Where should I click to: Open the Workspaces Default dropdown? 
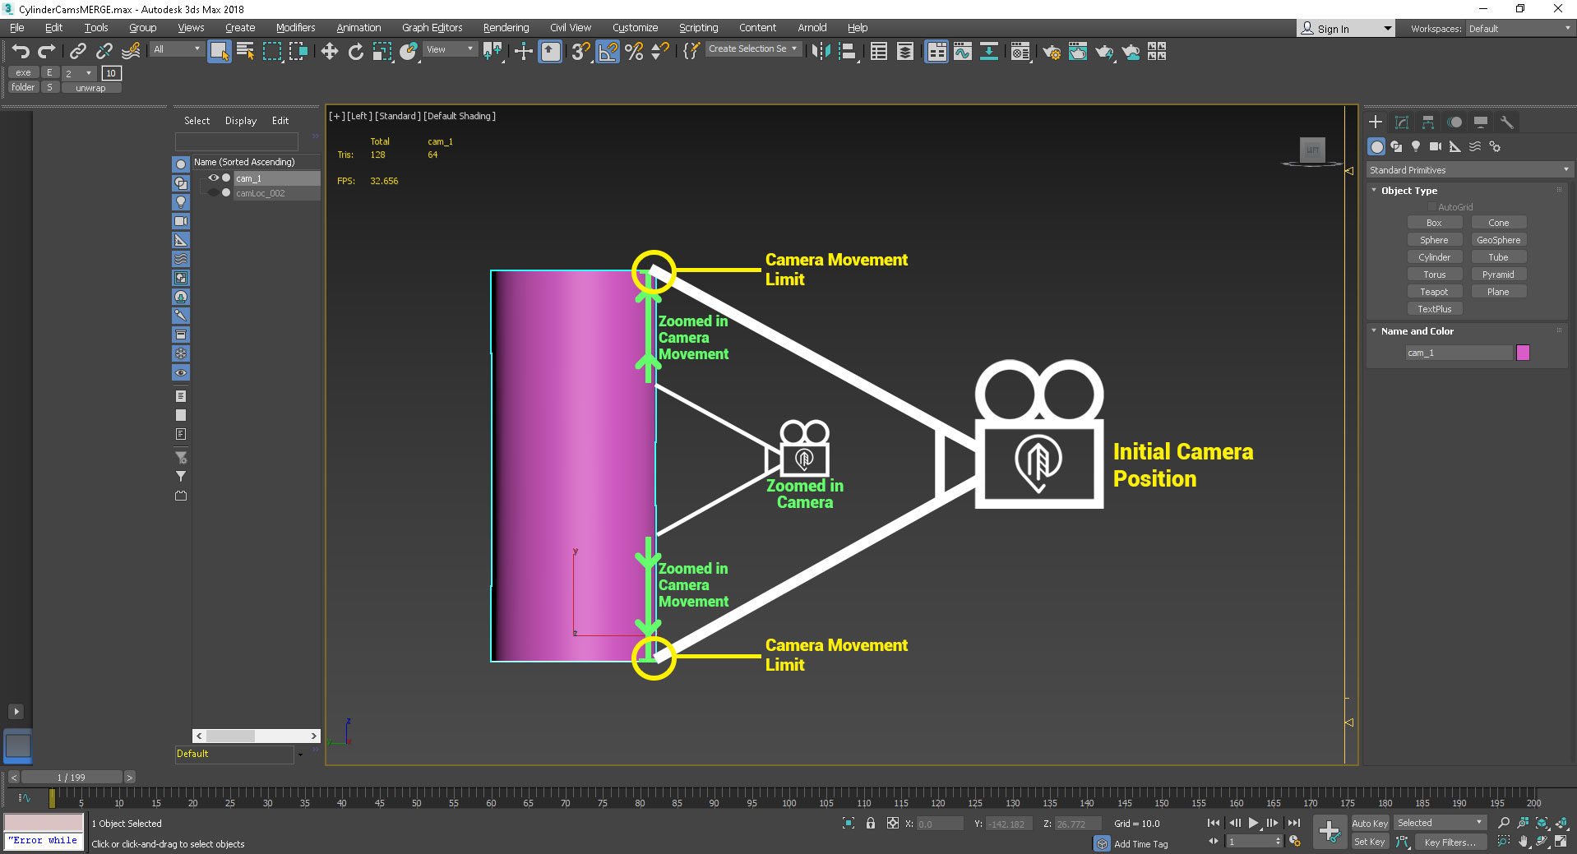point(1519,29)
